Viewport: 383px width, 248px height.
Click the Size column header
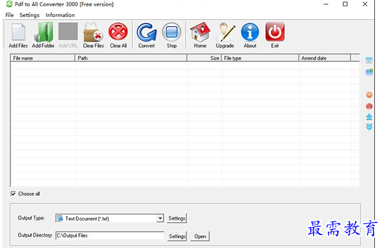[x=204, y=58]
